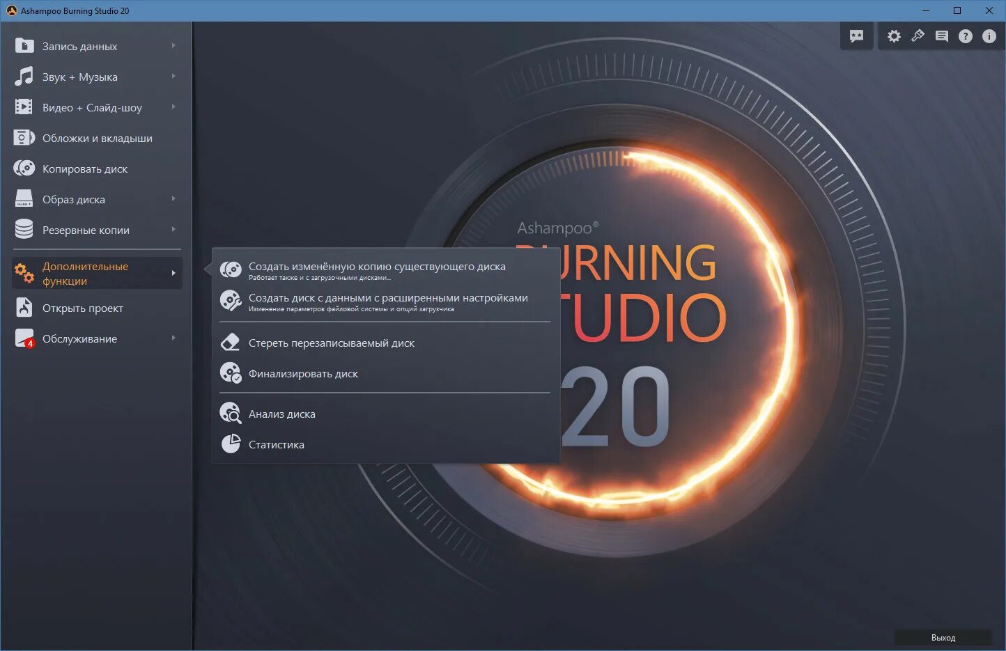Image resolution: width=1006 pixels, height=651 pixels.
Task: Maximize the Ashampoo Burning Studio window
Action: [x=957, y=10]
